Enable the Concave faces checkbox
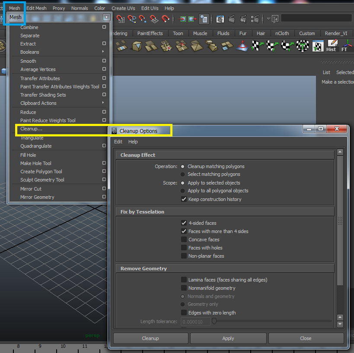This screenshot has width=354, height=353. pos(184,240)
